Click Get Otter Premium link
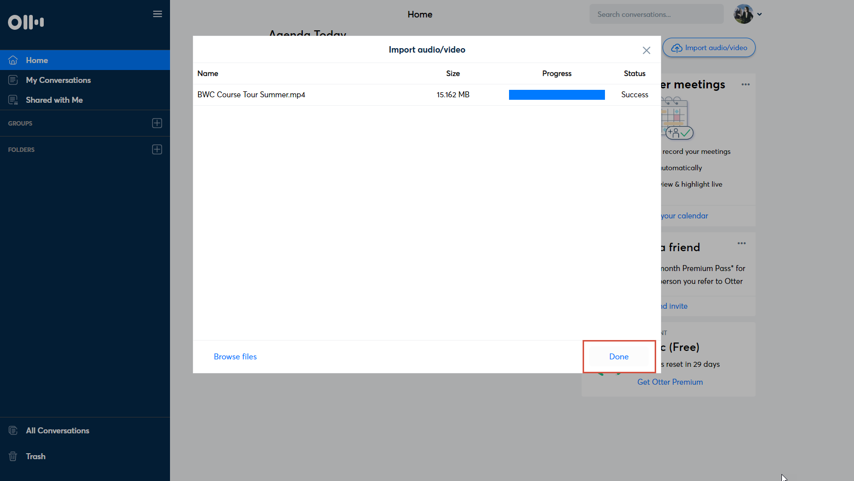Screen dimensions: 854x481 click(670, 382)
